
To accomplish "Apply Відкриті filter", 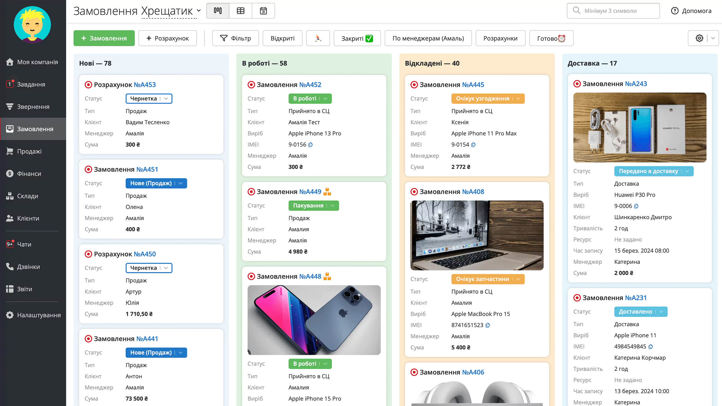I will coord(283,38).
